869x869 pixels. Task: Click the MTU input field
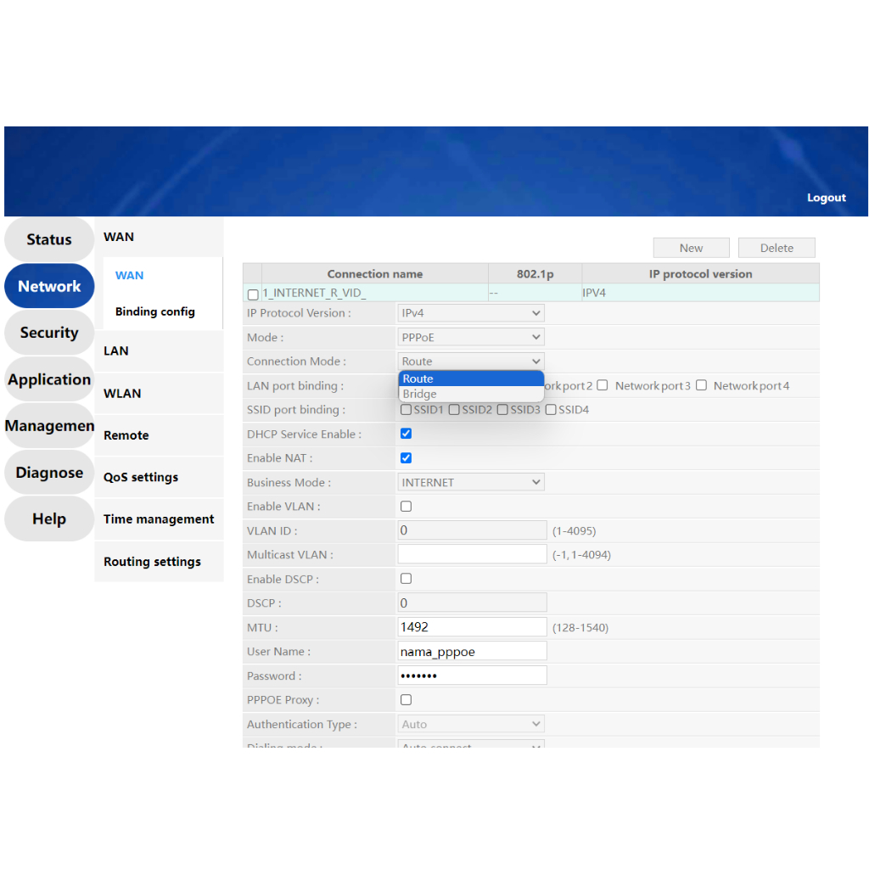click(x=472, y=627)
